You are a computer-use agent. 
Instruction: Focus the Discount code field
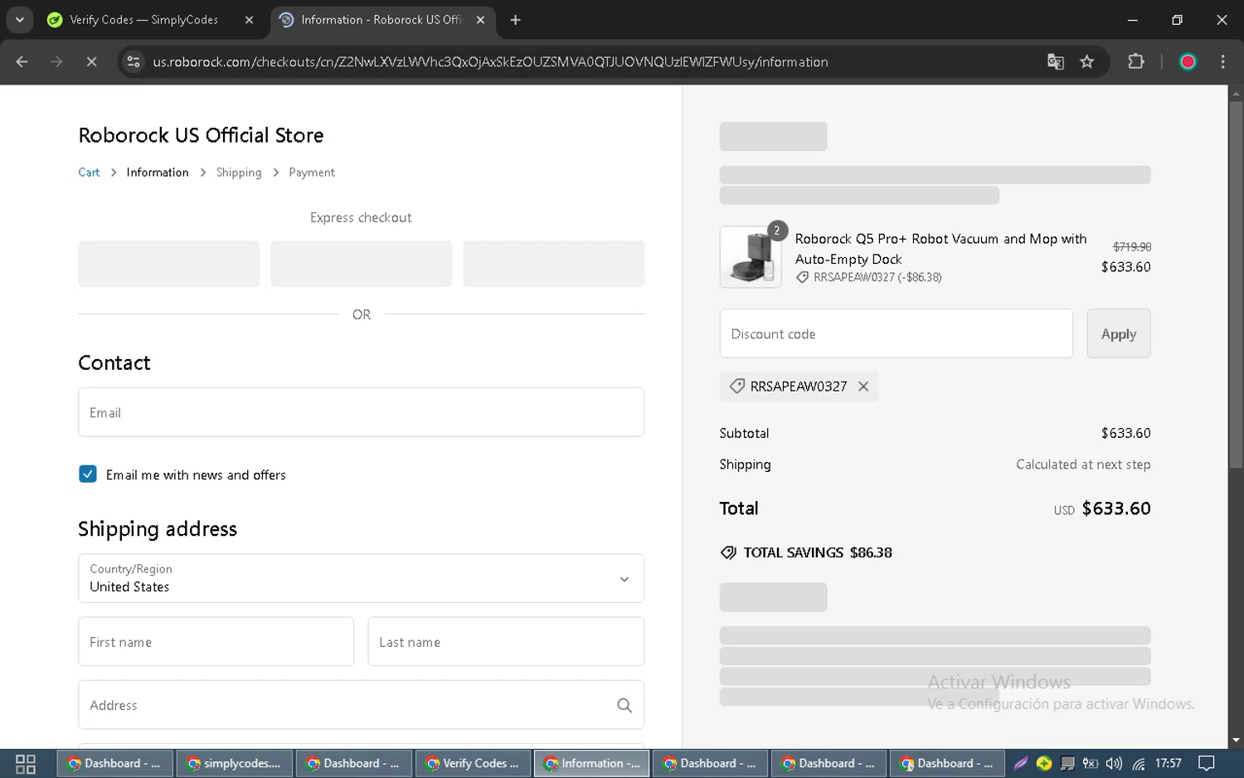(x=896, y=333)
